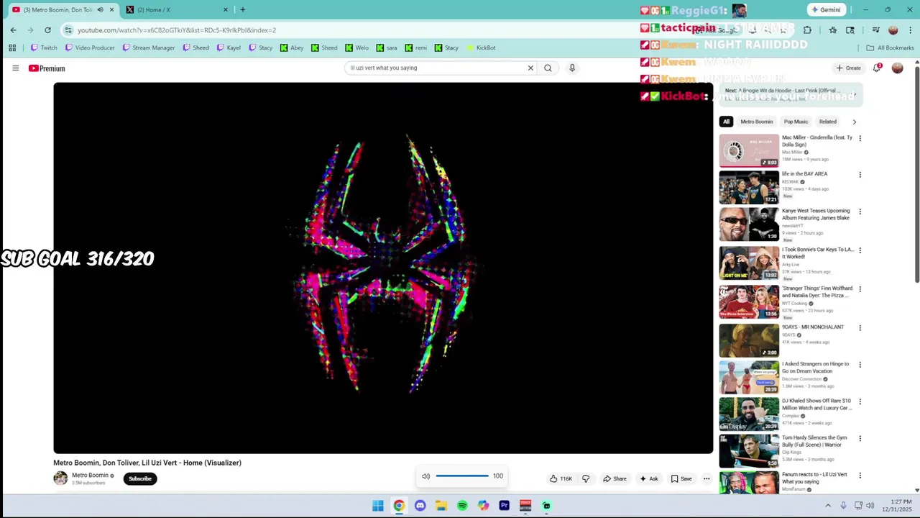The image size is (920, 518).
Task: Open Discord from the taskbar
Action: [420, 506]
